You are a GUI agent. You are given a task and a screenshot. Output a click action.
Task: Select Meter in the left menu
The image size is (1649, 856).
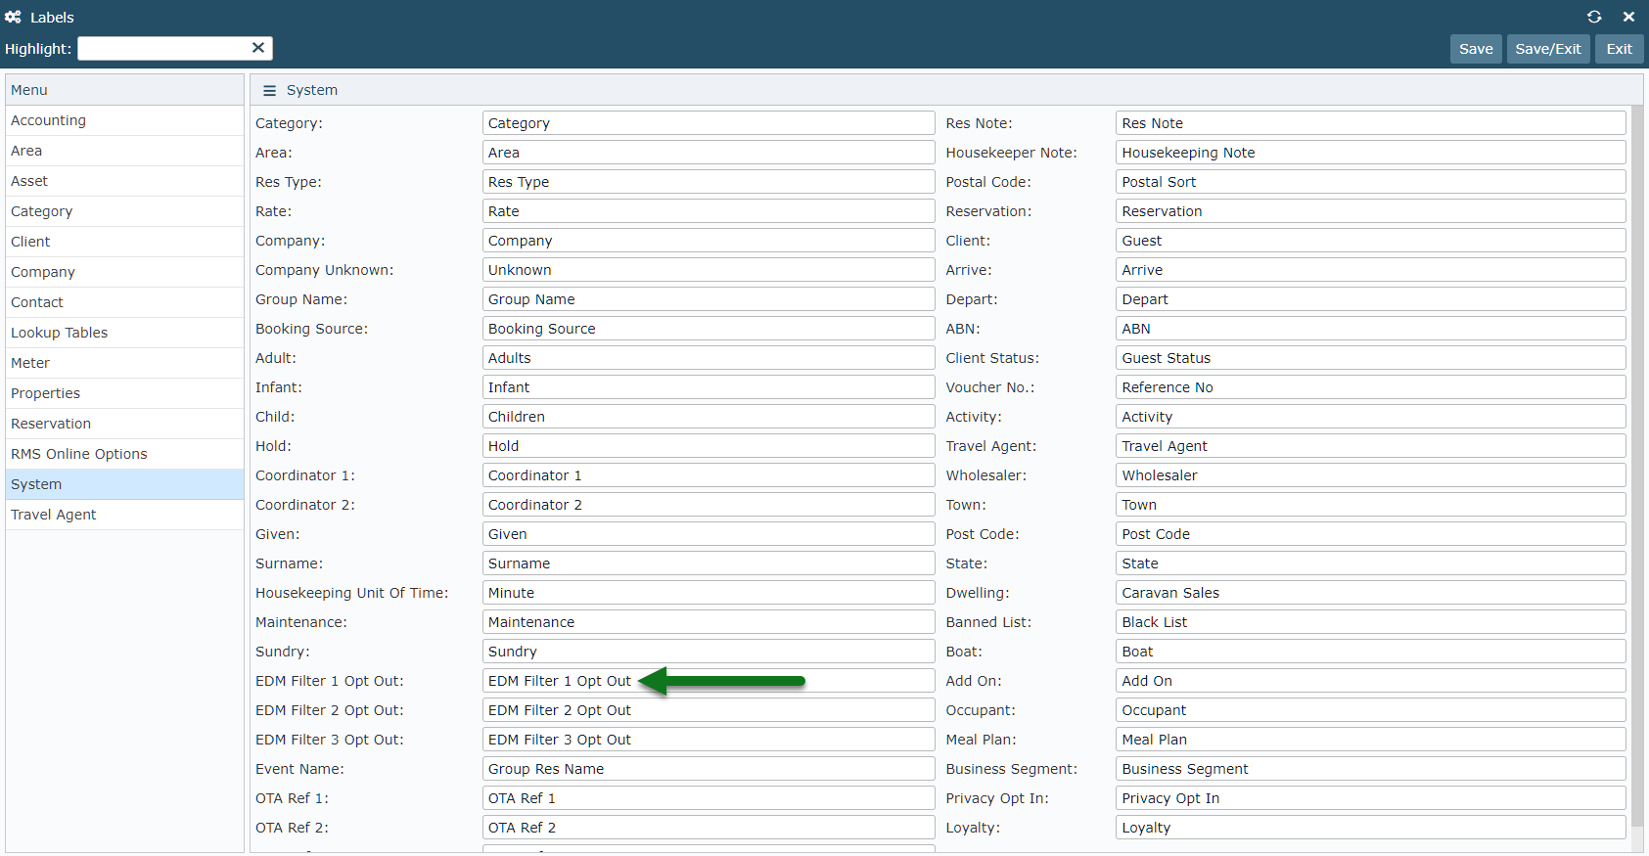(124, 363)
